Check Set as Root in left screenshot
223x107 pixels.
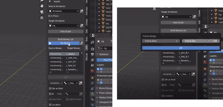click(50, 89)
